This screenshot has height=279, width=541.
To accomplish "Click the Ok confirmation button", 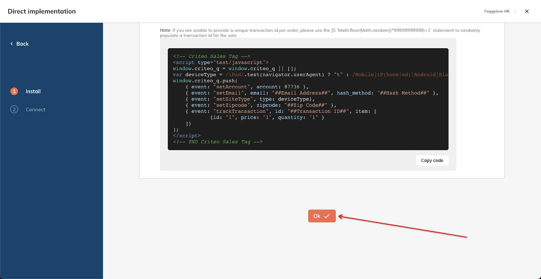I will [322, 216].
